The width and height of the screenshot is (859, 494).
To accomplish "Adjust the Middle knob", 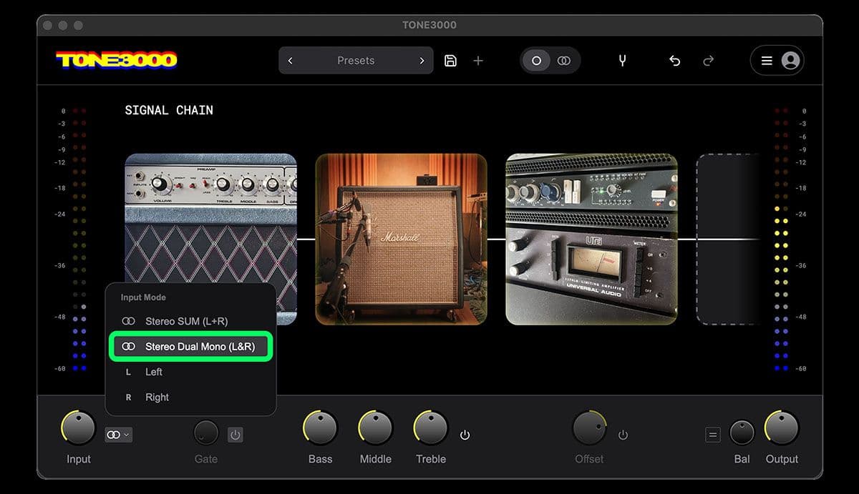I will 375,428.
